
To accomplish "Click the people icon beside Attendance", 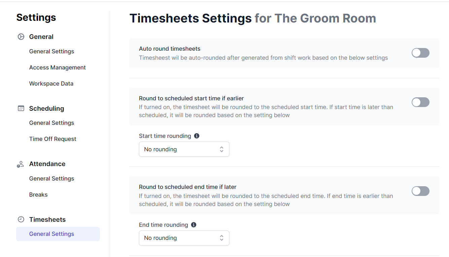I will tap(20, 163).
